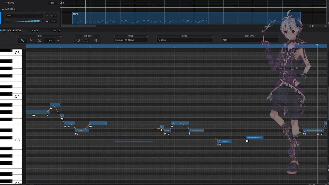Select the first long "re" note
Screen dimensions: 329x185
click(x=38, y=112)
